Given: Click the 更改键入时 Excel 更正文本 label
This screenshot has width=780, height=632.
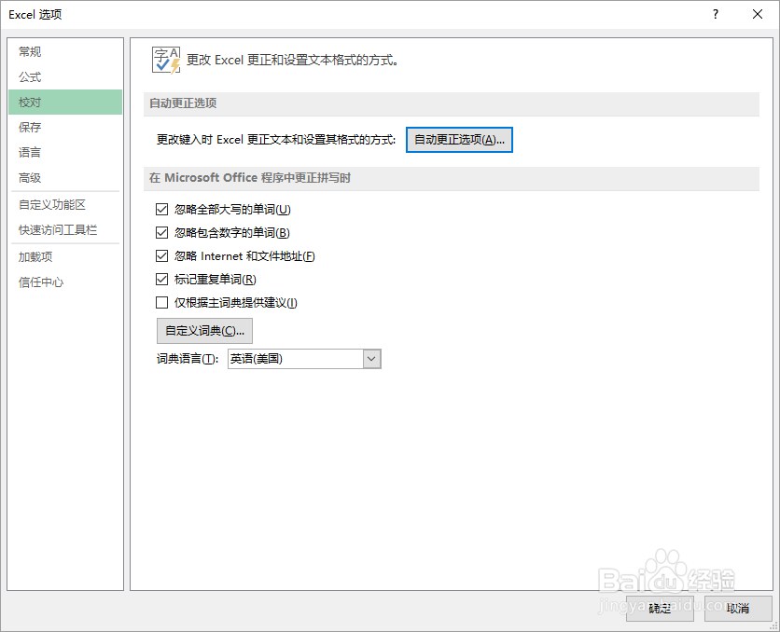Looking at the screenshot, I should click(276, 140).
